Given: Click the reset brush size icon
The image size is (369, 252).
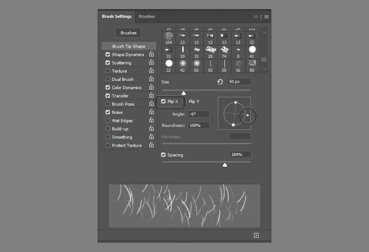Looking at the screenshot, I should [220, 82].
